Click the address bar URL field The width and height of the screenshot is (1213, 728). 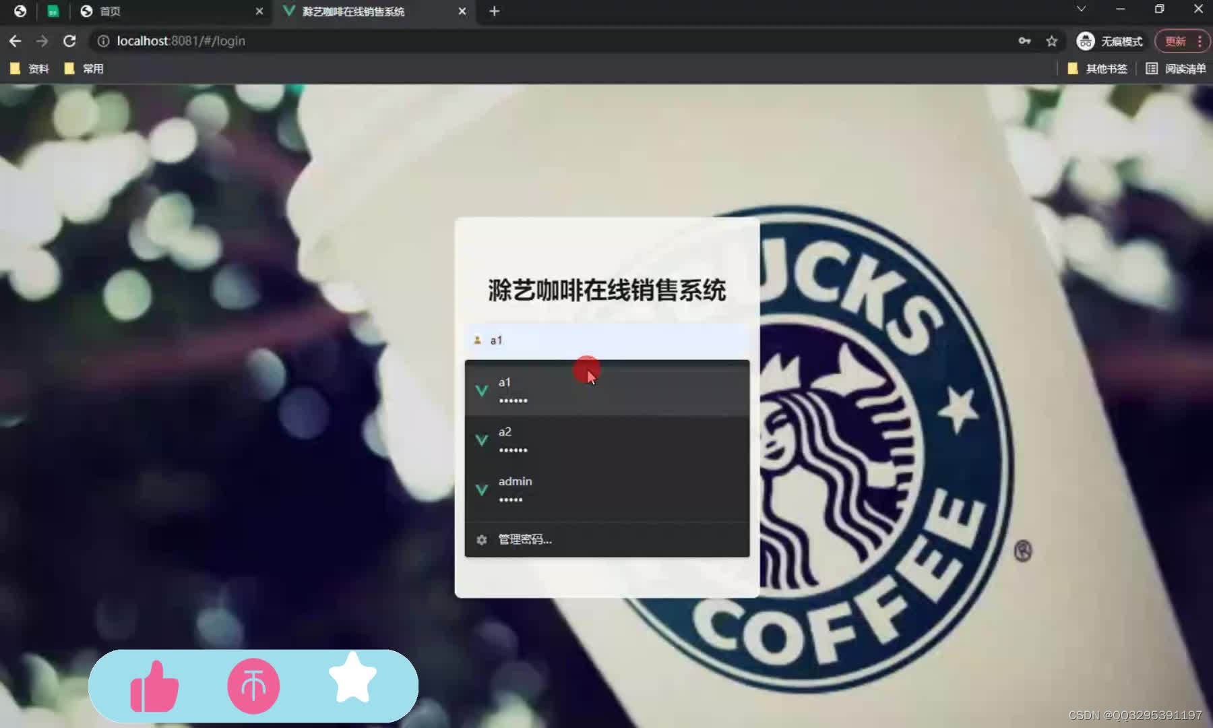pyautogui.click(x=553, y=41)
